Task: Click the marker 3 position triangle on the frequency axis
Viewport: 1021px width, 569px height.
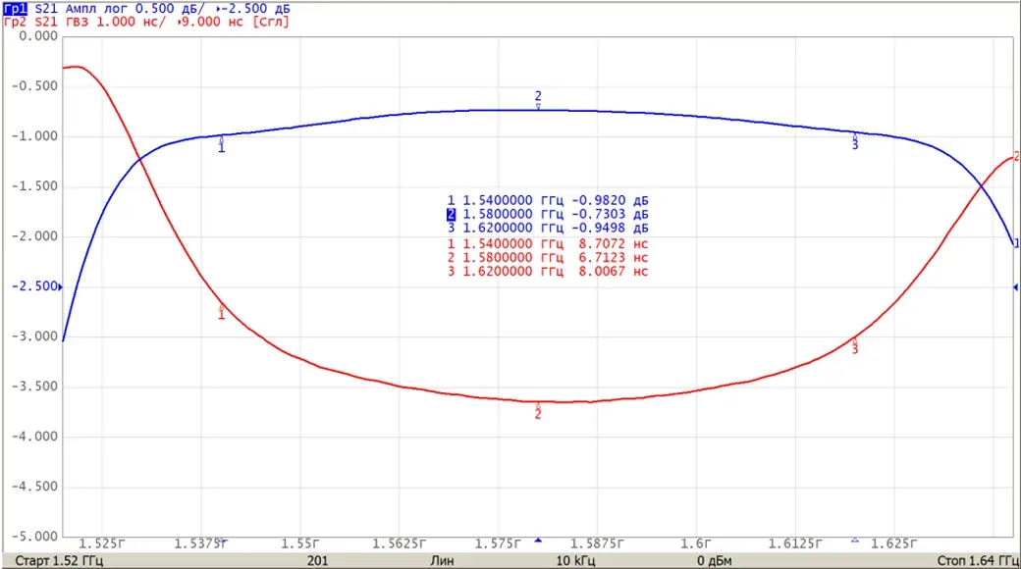Action: [855, 541]
